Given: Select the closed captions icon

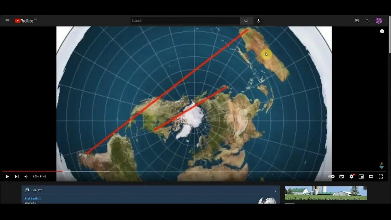Looking at the screenshot, I should point(342,176).
